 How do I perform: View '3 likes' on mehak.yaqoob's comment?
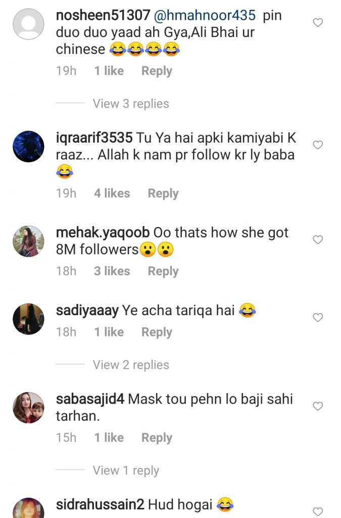click(112, 271)
